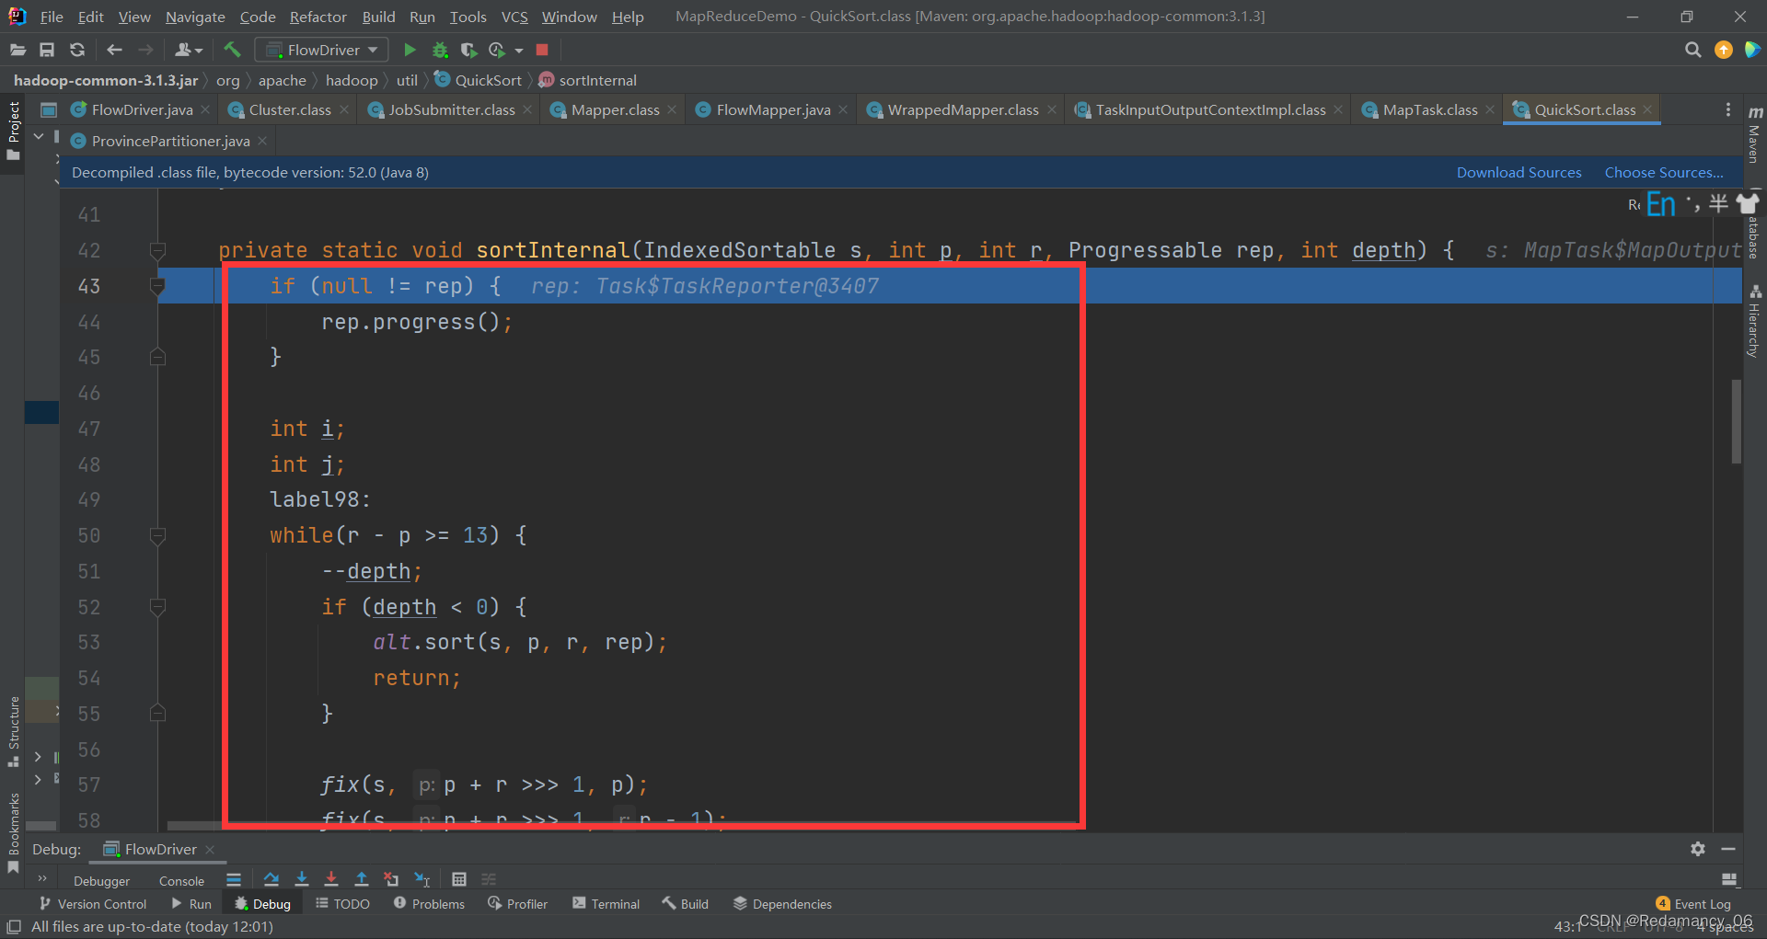The height and width of the screenshot is (939, 1767).
Task: Step Into in debug toolbar
Action: (x=301, y=879)
